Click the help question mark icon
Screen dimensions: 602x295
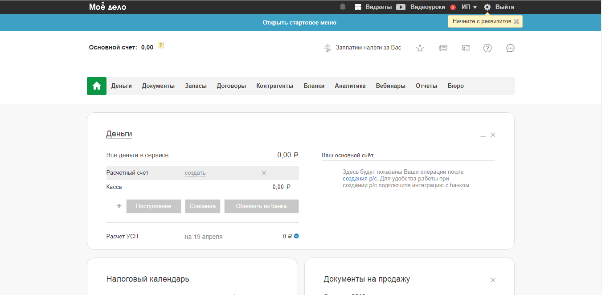(x=487, y=48)
